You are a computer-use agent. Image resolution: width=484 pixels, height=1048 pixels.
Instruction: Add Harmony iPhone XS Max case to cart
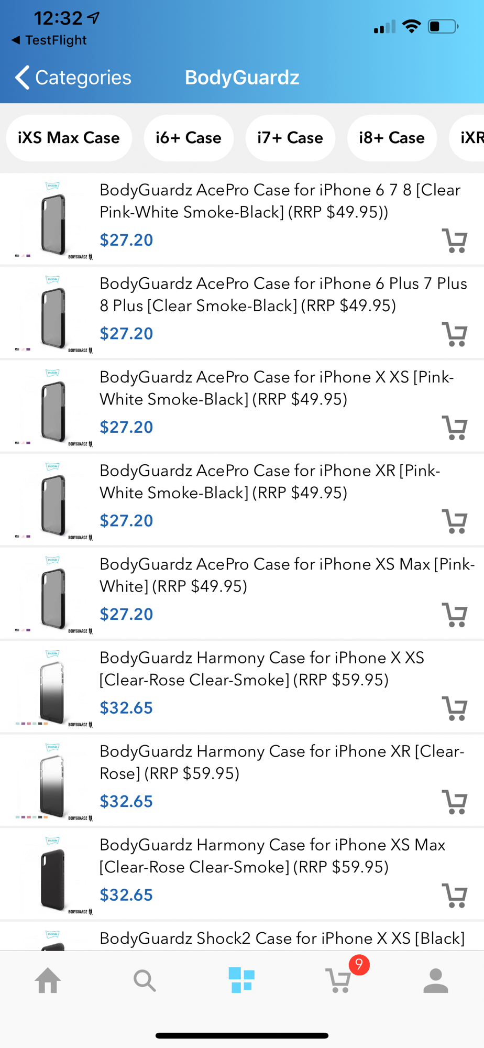tap(454, 896)
